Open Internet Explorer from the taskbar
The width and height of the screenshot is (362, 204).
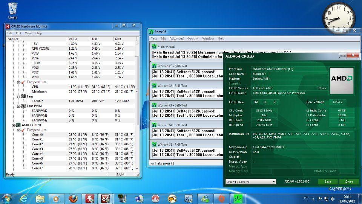[24, 198]
